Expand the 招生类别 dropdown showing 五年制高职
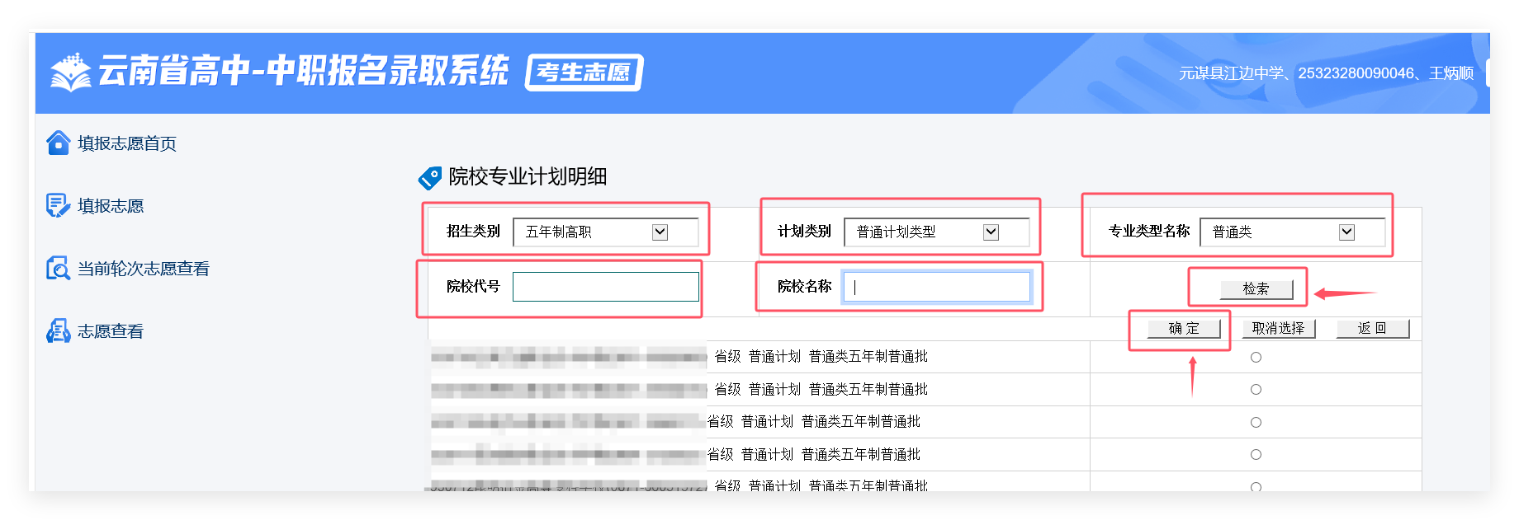The image size is (1519, 520). (605, 232)
